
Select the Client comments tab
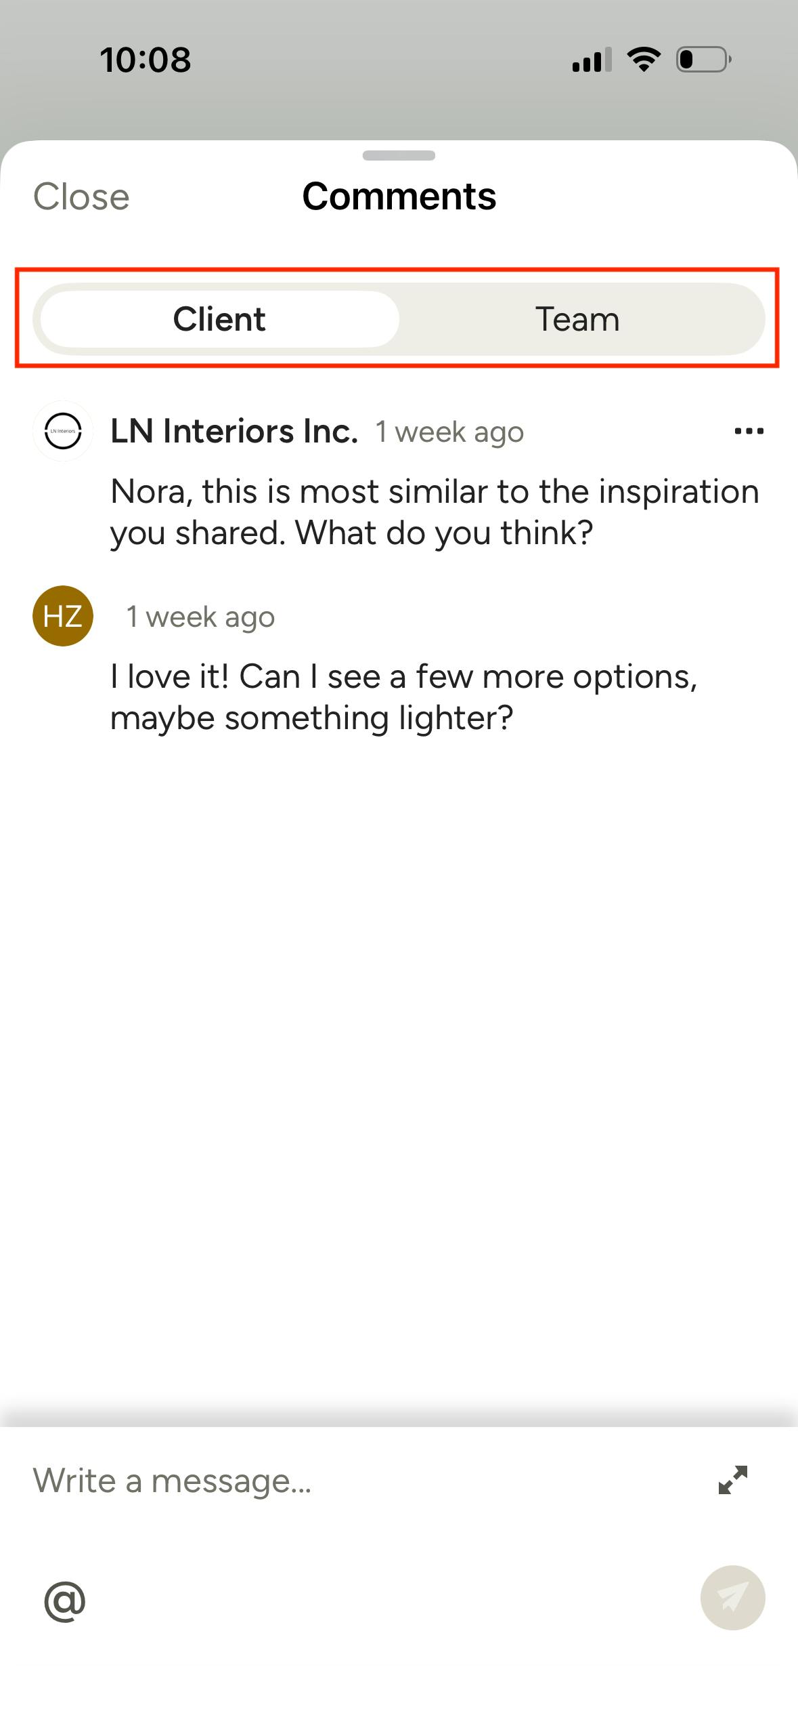click(219, 319)
